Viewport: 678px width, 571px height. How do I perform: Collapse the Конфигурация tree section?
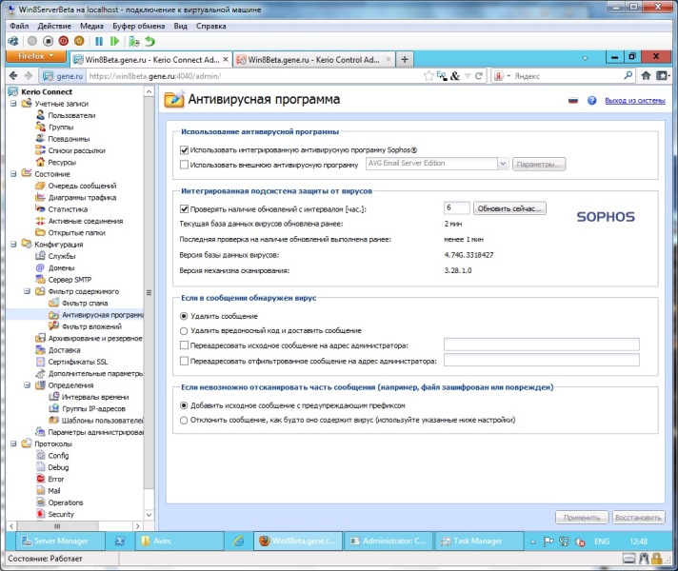(x=14, y=245)
